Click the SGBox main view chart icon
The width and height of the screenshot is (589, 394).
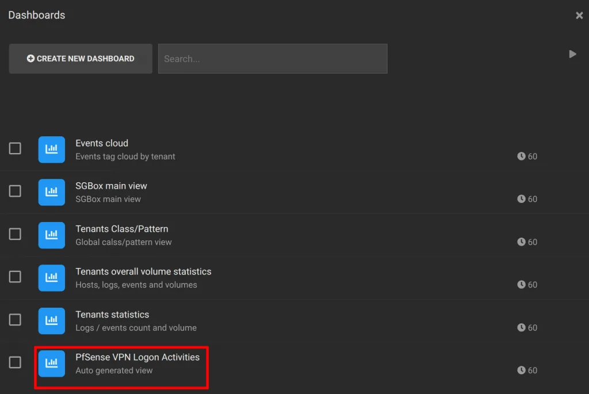coord(51,192)
